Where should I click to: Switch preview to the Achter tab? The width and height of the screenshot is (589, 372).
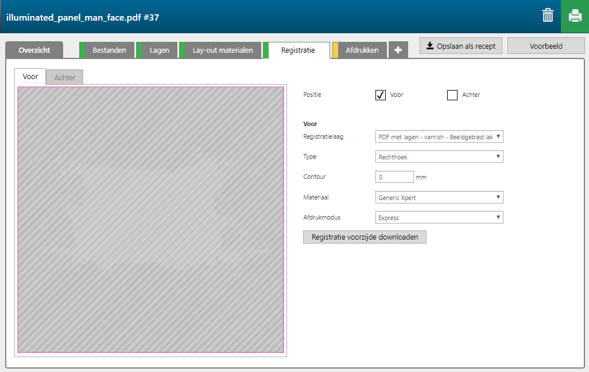click(64, 77)
